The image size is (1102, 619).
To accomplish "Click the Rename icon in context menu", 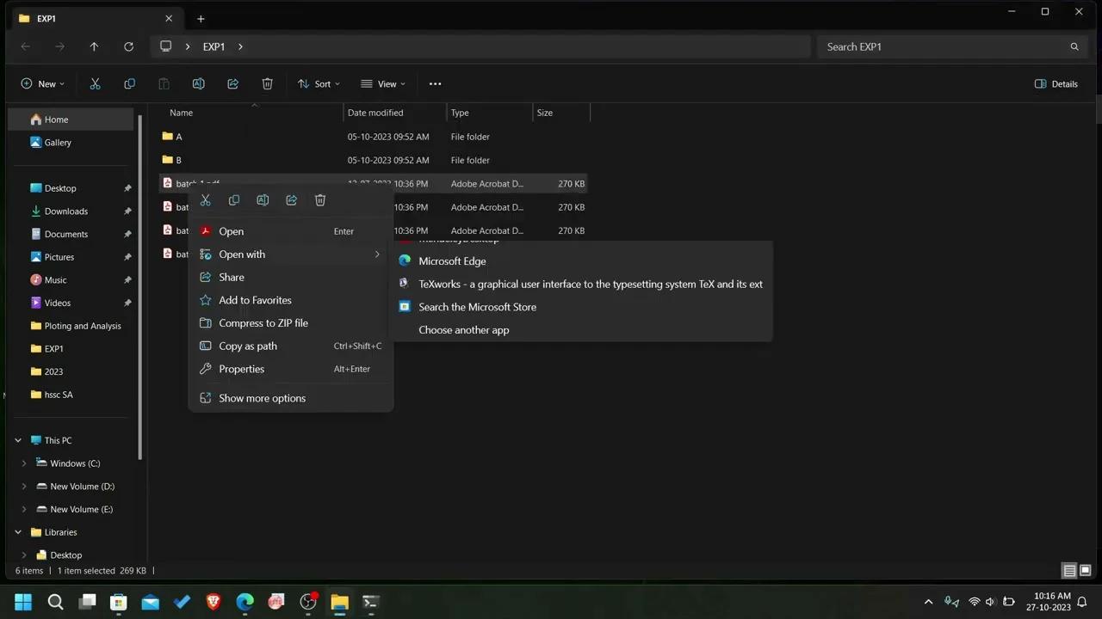I will point(263,200).
